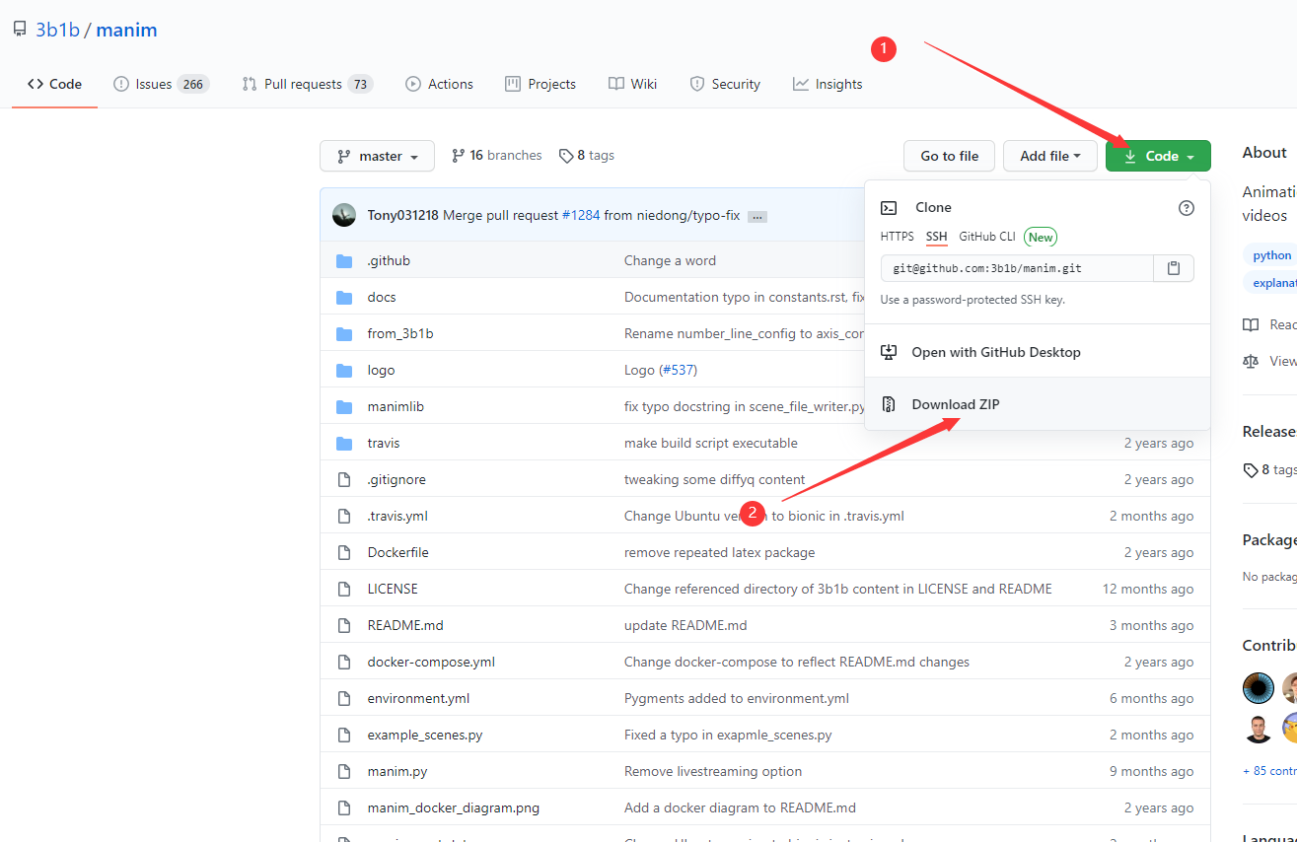Open the 'update README.md' commit message
1297x842 pixels.
685,625
